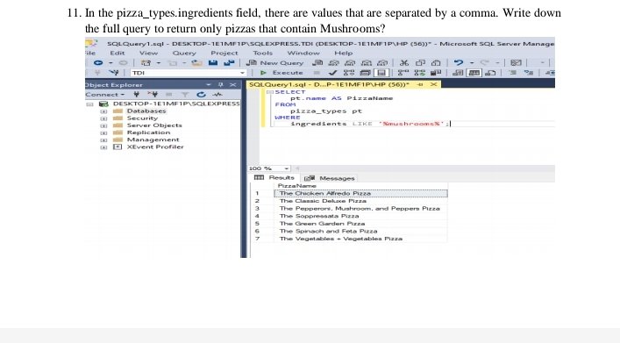Pin the Object Explorer panel
This screenshot has height=343, width=620.
[x=221, y=85]
